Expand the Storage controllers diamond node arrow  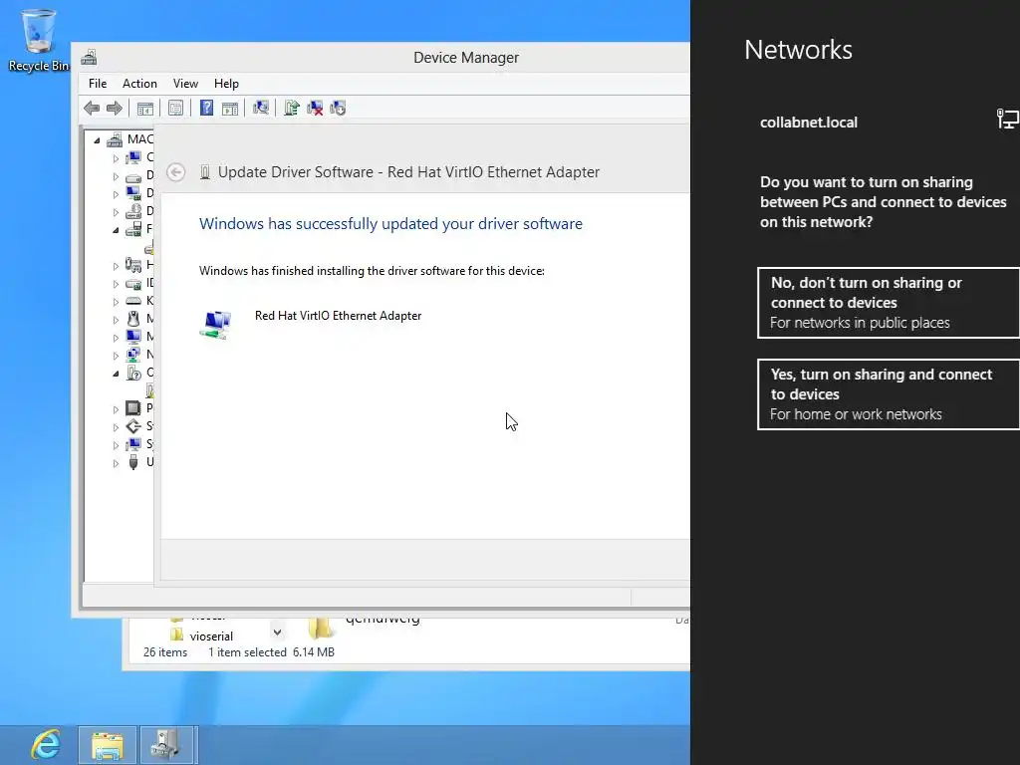click(x=116, y=427)
